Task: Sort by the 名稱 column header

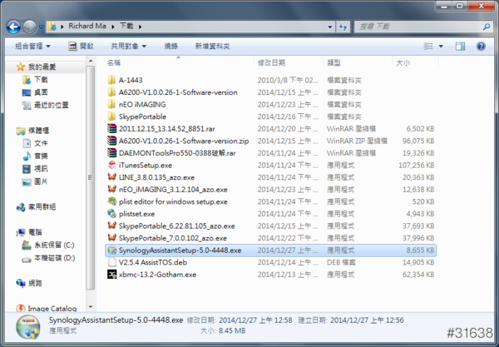Action: pyautogui.click(x=114, y=62)
